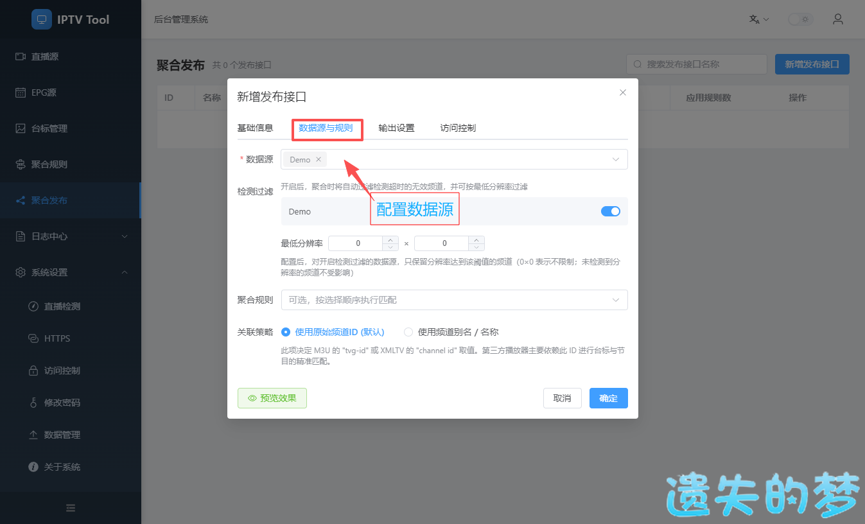Open the HTTPS link icon
Image resolution: width=865 pixels, height=524 pixels.
point(33,338)
